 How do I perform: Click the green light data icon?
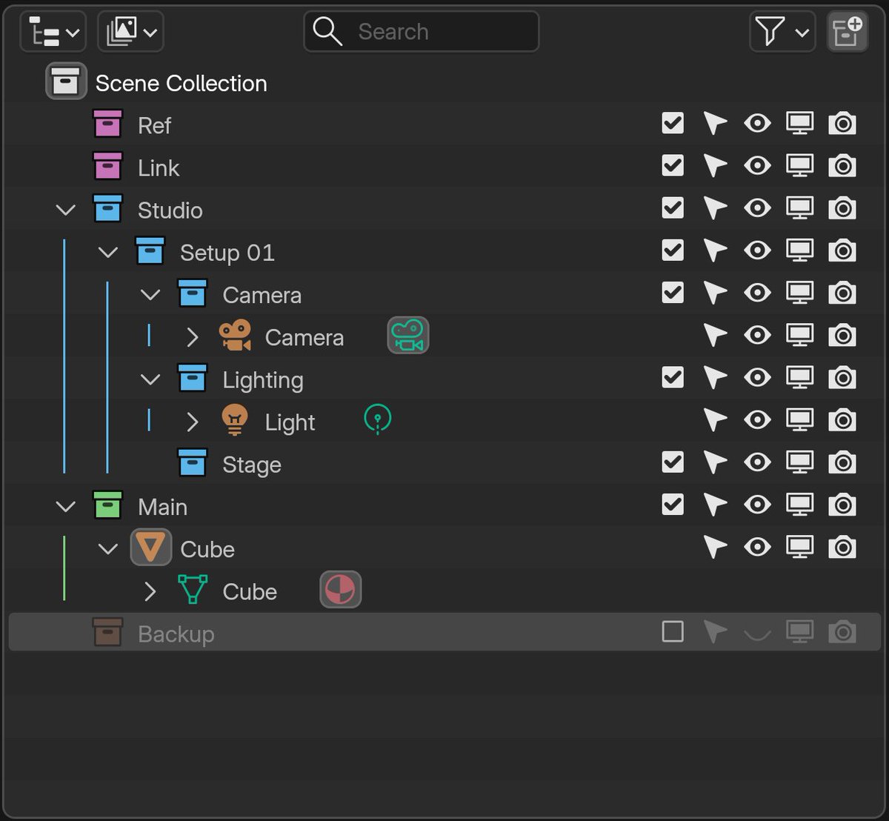point(378,419)
